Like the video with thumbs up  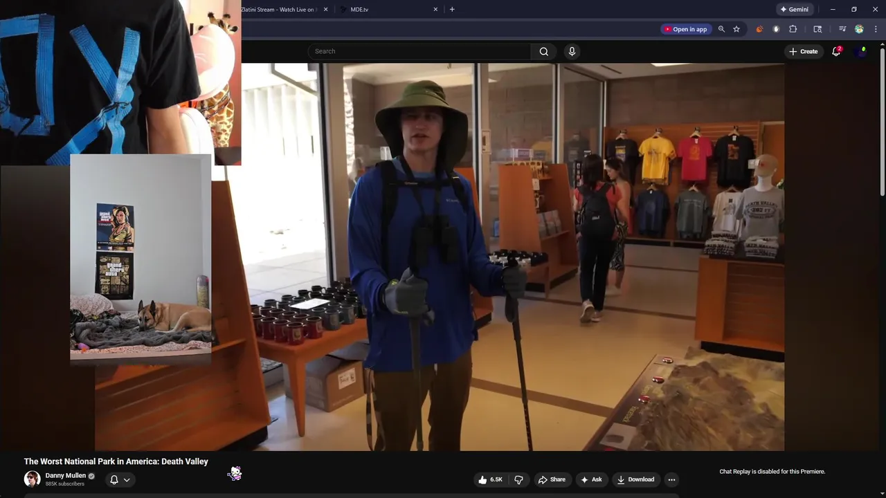[490, 479]
